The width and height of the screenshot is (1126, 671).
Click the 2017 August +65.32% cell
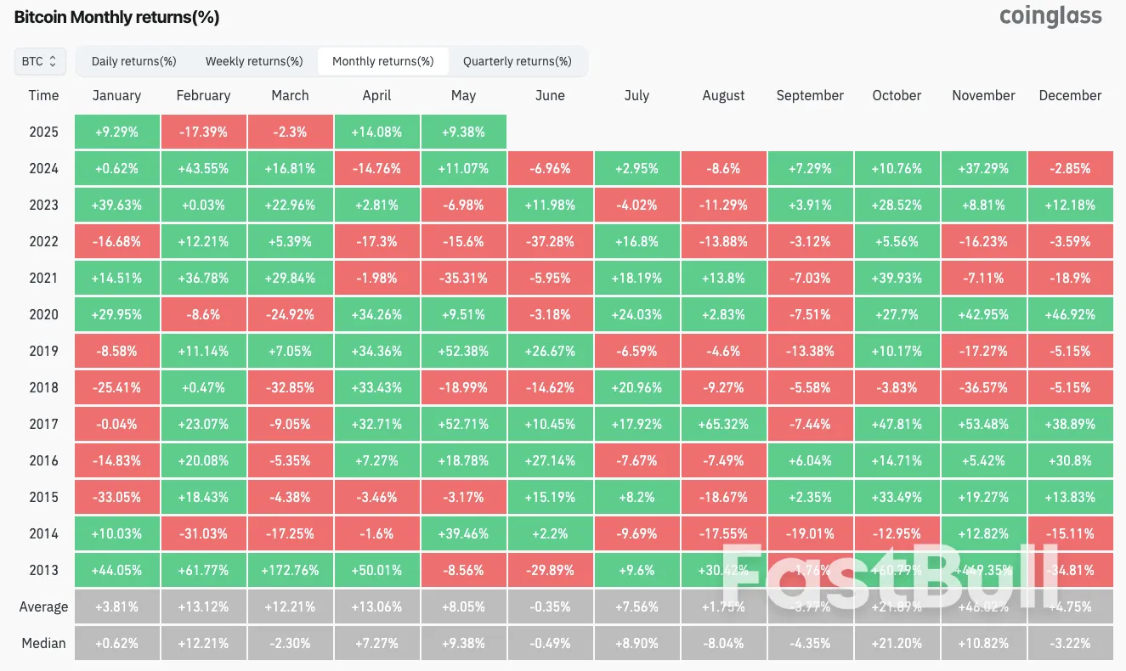(723, 424)
